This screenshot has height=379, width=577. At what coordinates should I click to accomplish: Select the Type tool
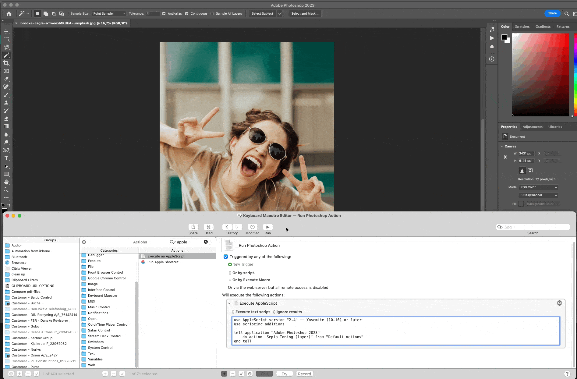6,158
